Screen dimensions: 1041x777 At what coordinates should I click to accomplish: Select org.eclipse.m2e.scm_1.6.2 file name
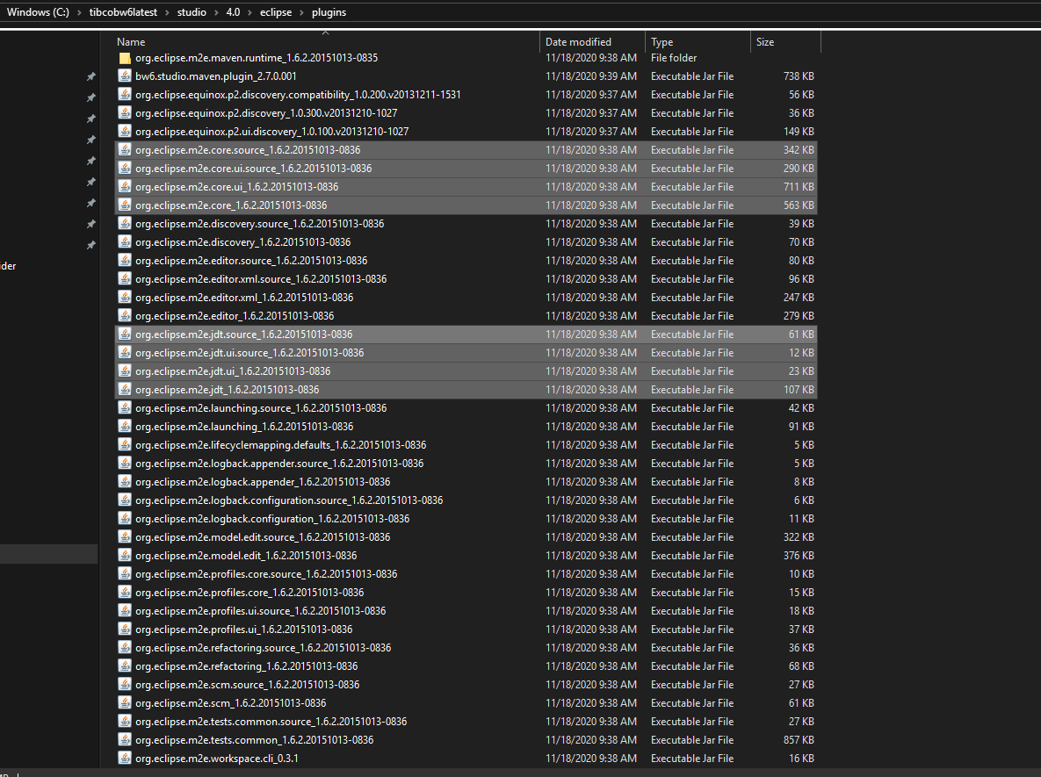230,703
